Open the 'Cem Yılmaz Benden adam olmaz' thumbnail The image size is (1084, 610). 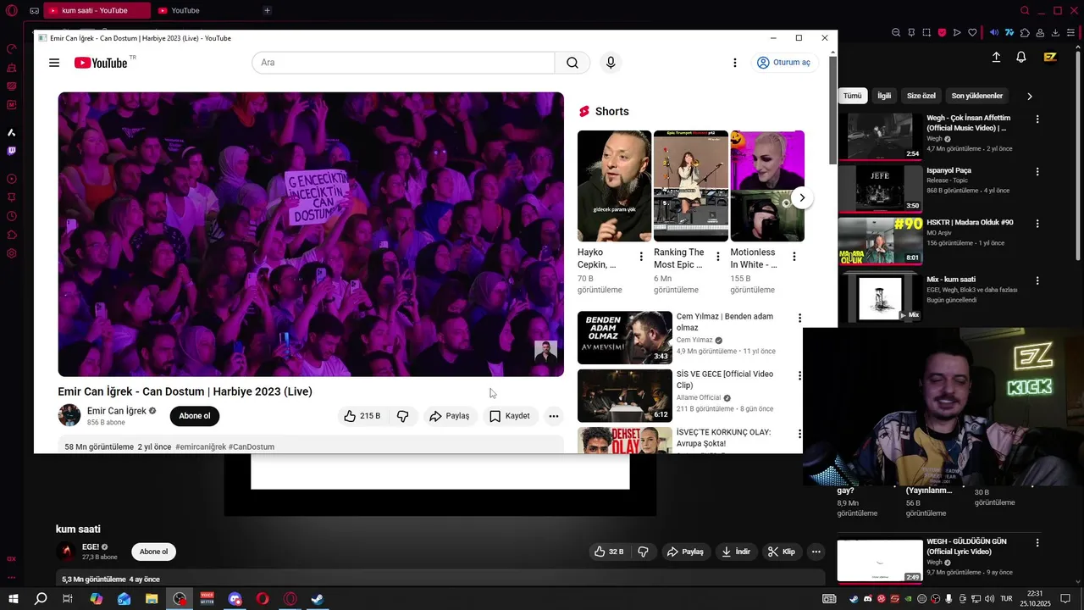click(625, 337)
